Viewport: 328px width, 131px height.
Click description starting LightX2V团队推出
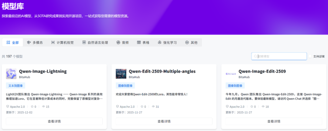[54, 96]
